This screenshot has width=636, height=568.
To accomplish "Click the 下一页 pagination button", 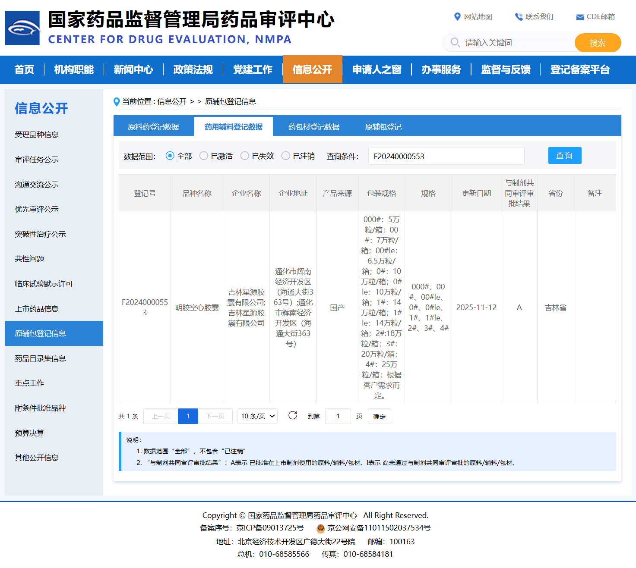I will [215, 416].
